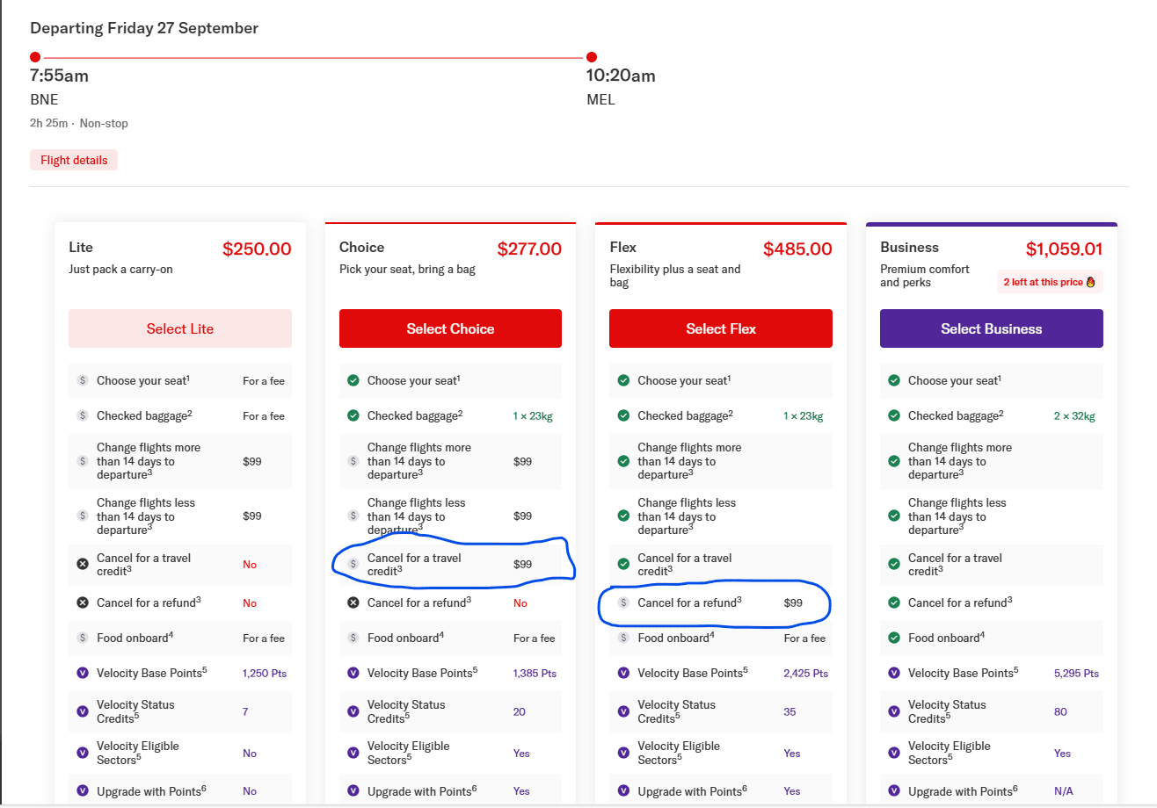Viewport: 1157px width, 808px height.
Task: Open the Flight details link
Action: click(74, 160)
